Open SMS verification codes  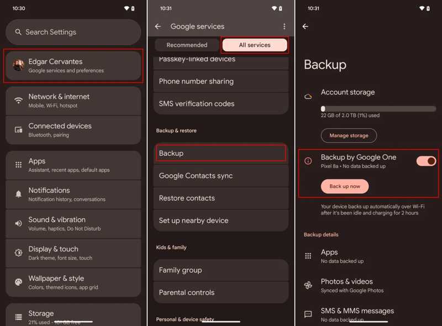(221, 104)
